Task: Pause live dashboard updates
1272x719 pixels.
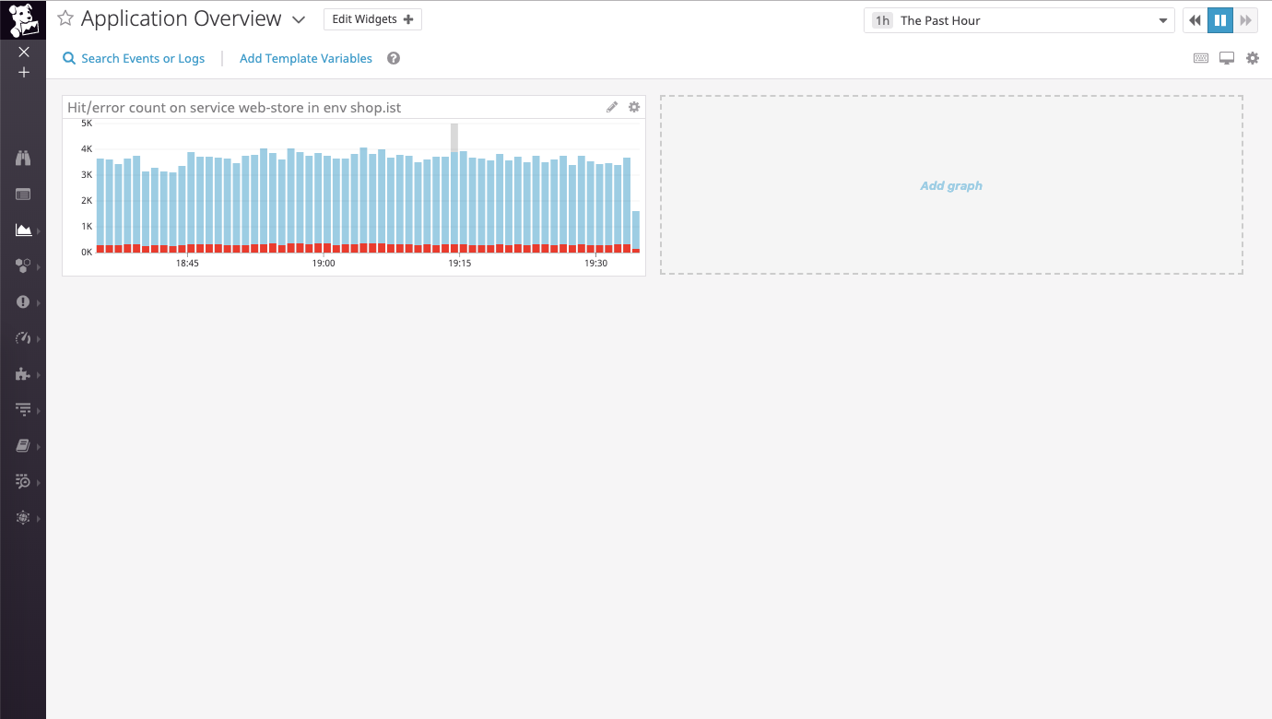Action: pos(1219,20)
